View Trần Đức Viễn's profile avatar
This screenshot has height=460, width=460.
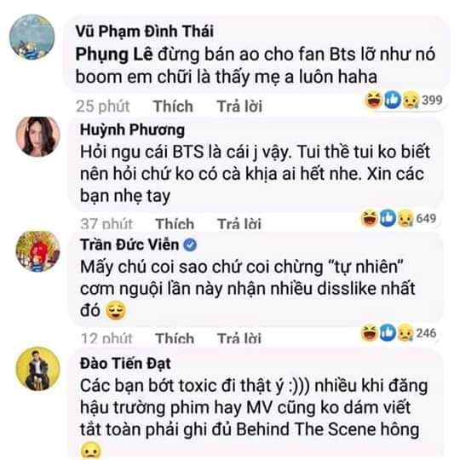37,251
